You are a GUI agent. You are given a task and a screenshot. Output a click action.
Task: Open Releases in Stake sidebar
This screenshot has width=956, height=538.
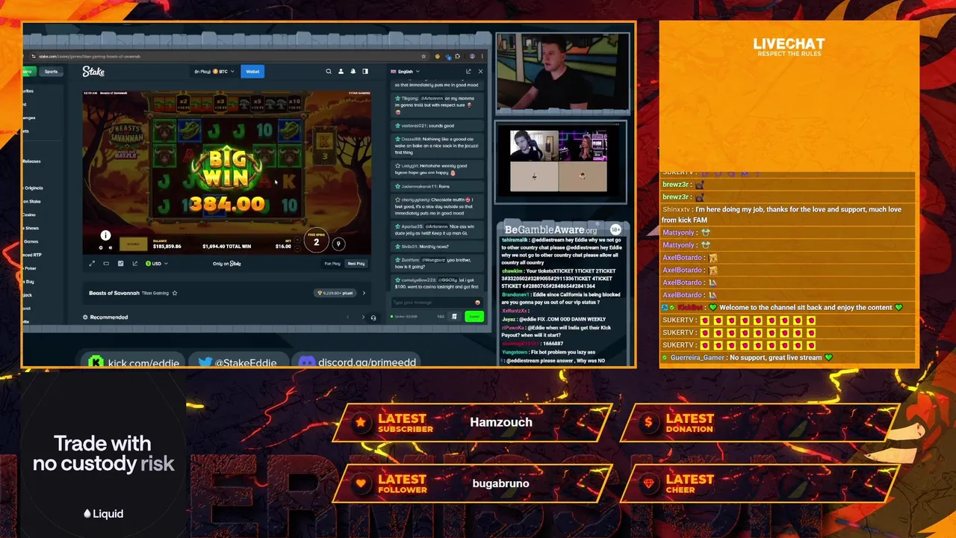tap(31, 161)
